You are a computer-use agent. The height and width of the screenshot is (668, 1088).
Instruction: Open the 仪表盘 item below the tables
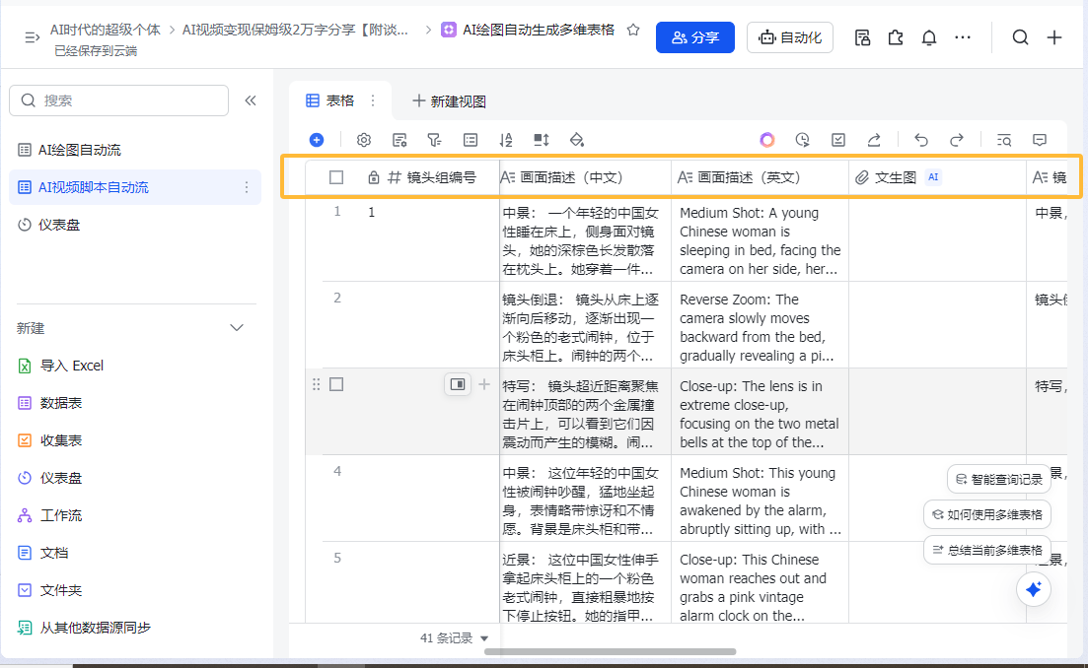(134, 225)
